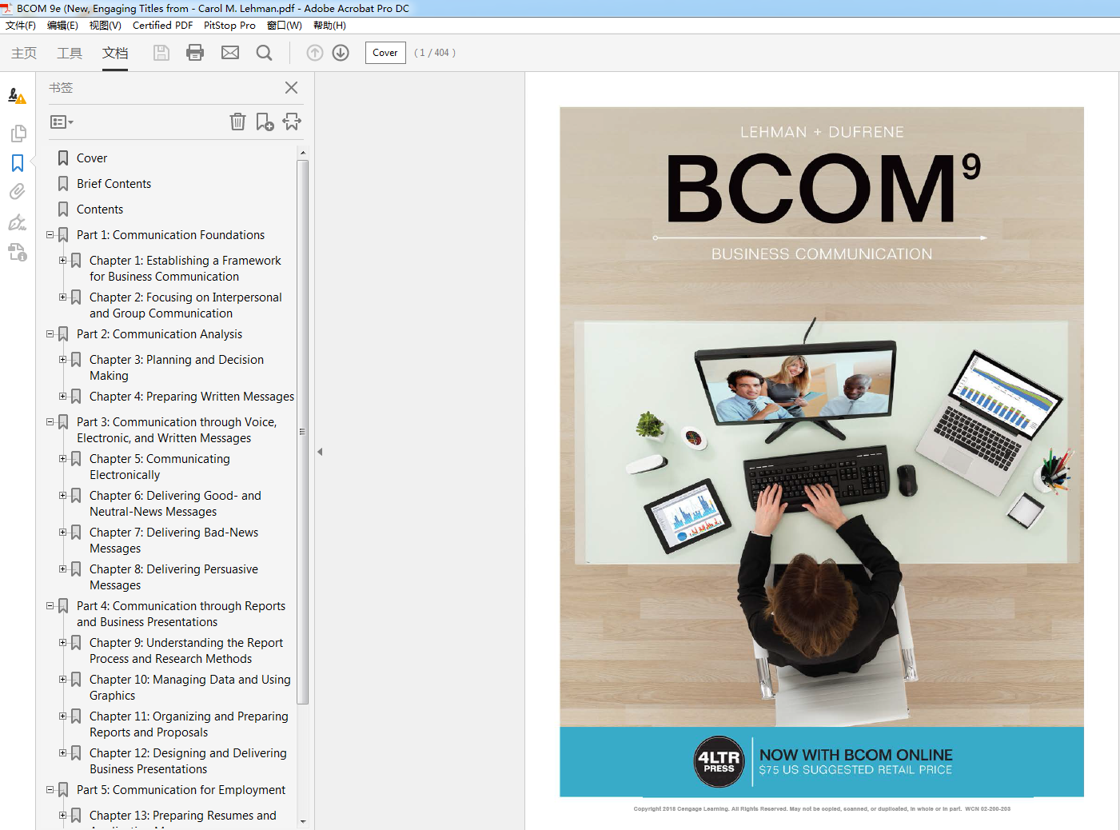Screen dimensions: 1120x830
Task: Expand Chapter 10 Managing Data bookmark
Action: pyautogui.click(x=63, y=680)
